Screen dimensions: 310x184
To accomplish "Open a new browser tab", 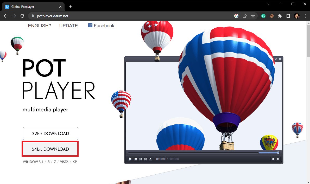I will (70, 7).
